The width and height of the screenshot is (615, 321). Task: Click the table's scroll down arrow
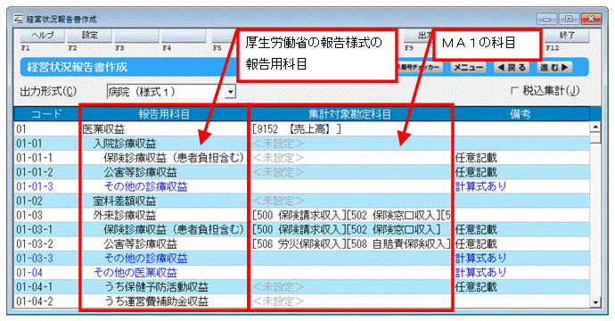pyautogui.click(x=595, y=301)
